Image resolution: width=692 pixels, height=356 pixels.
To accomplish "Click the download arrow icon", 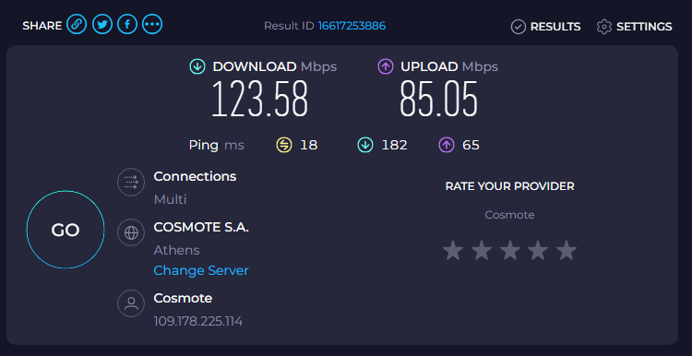I will (197, 67).
